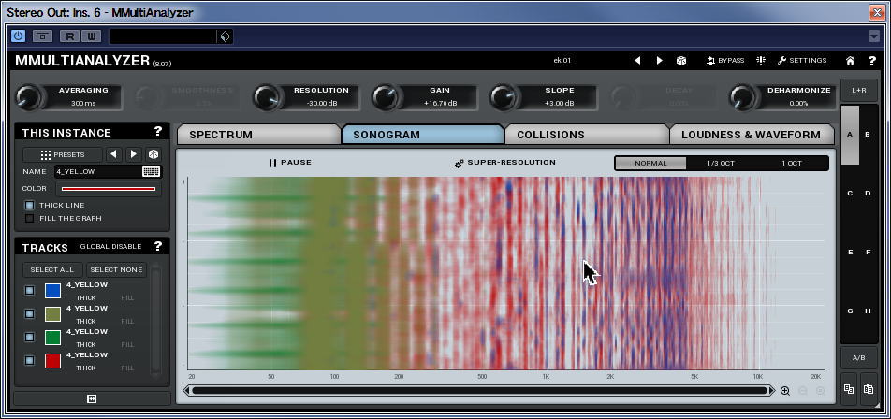Screen dimensions: 891x419
Task: Click the instance randomize dice icon
Action: 153,154
